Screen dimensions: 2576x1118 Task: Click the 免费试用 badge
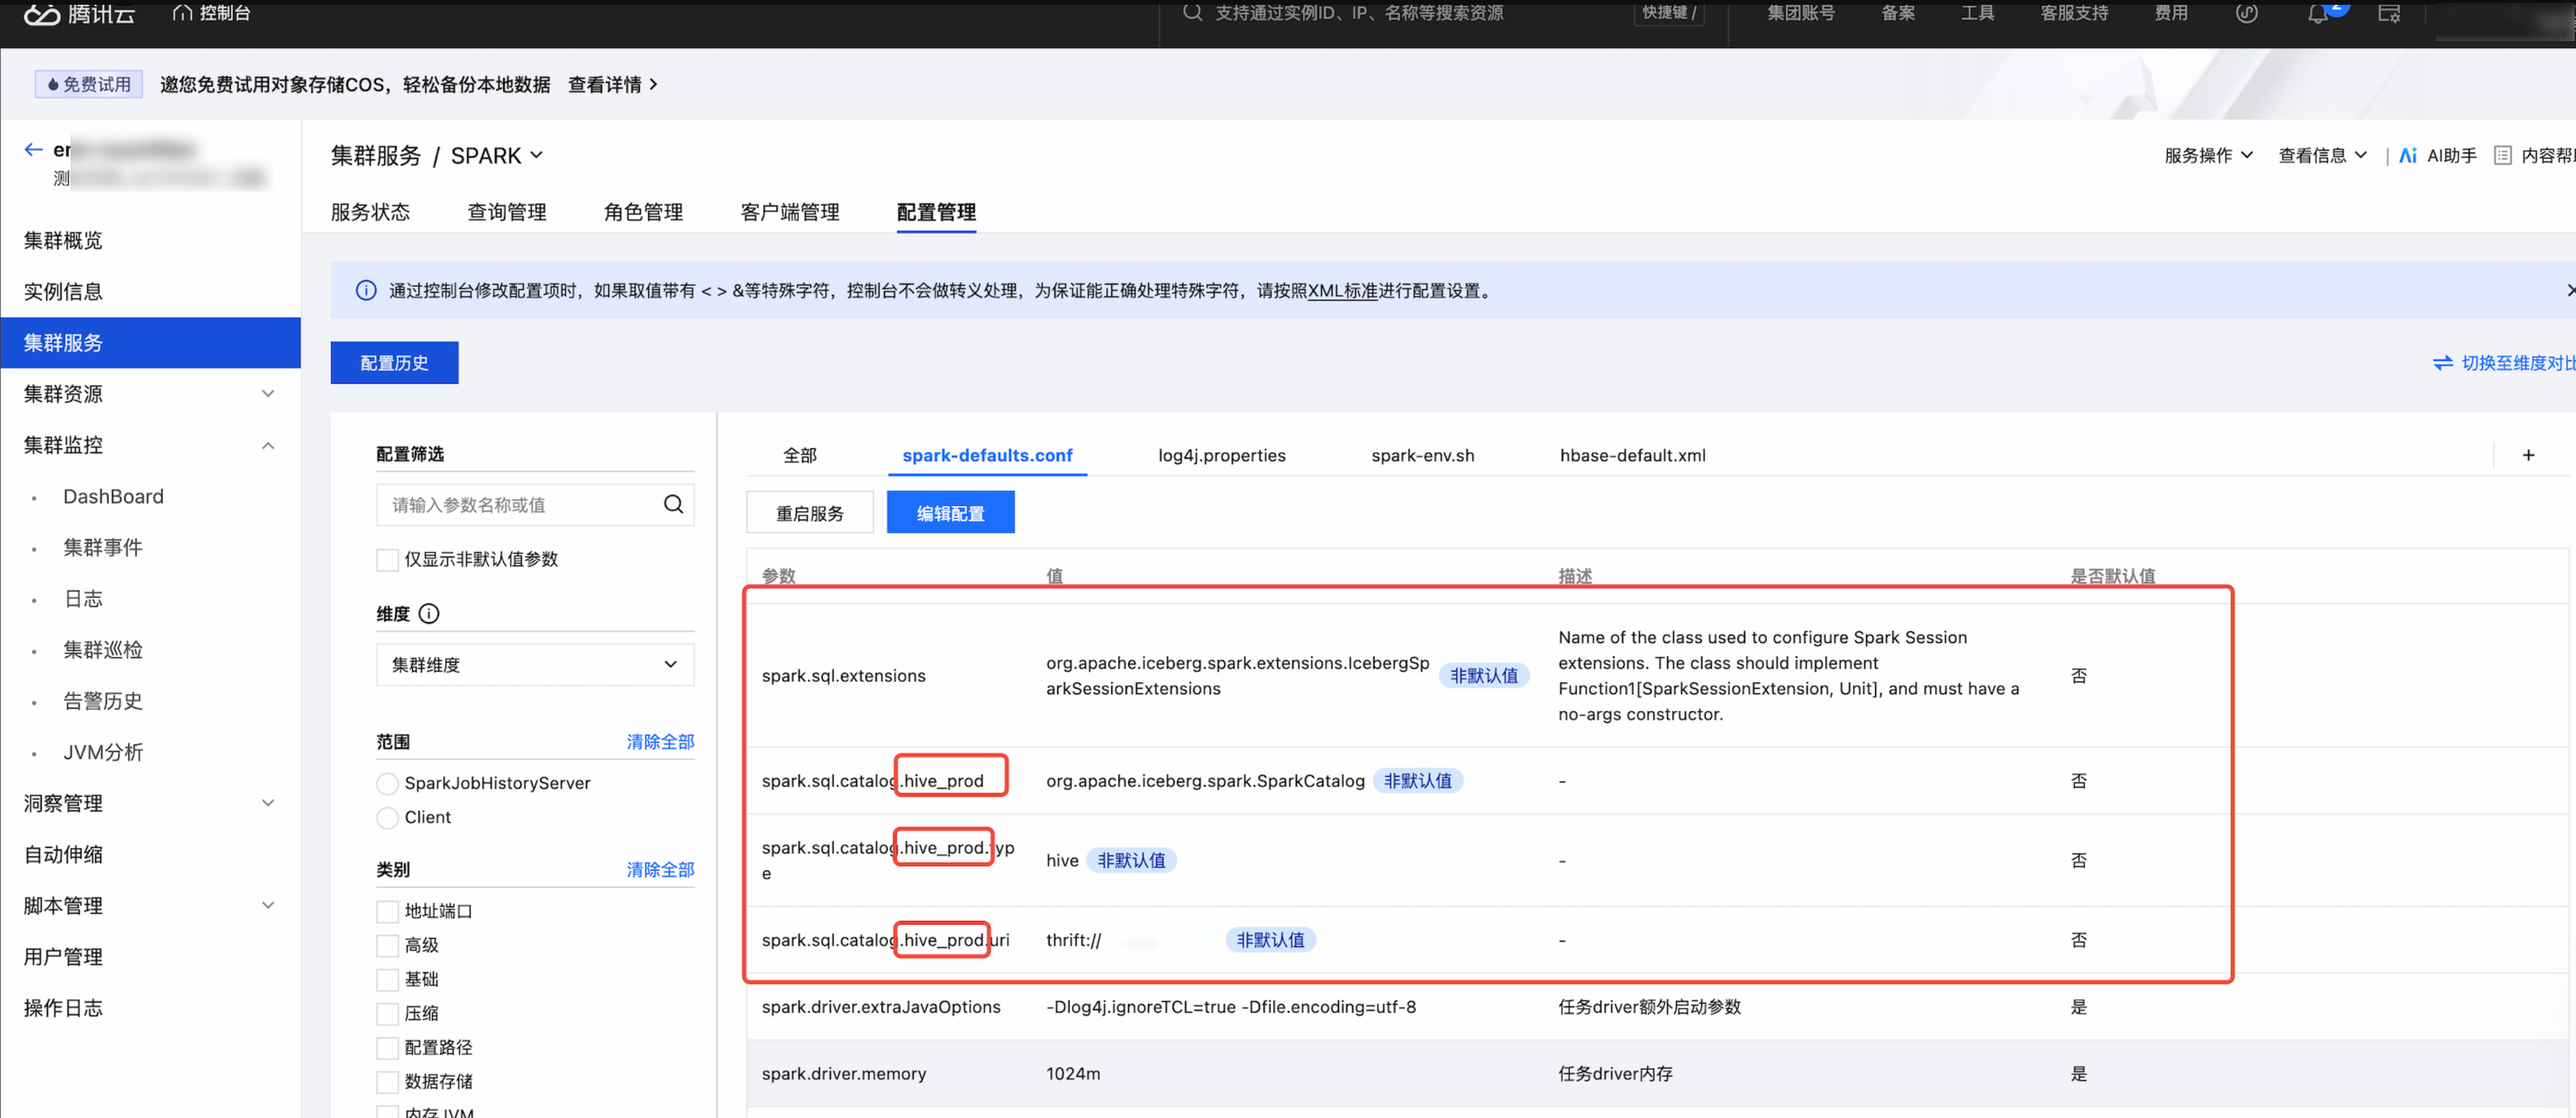click(x=88, y=84)
